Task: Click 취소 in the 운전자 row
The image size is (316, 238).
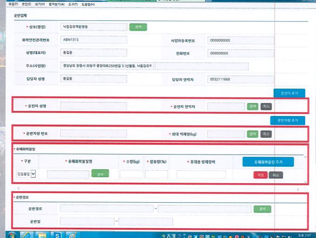Action: (x=266, y=106)
